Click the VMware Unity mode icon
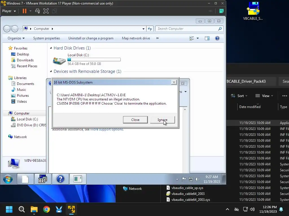289x216 pixels. [x=54, y=11]
